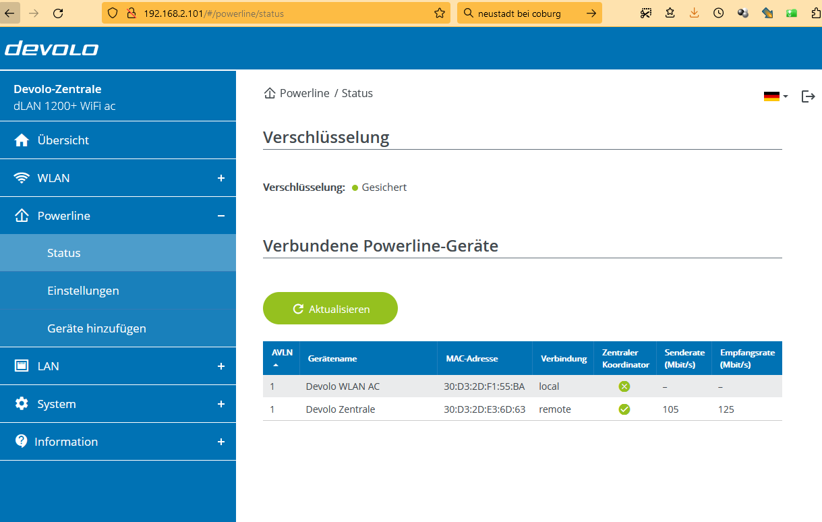Click the logout icon
Viewport: 822px width, 522px height.
808,96
